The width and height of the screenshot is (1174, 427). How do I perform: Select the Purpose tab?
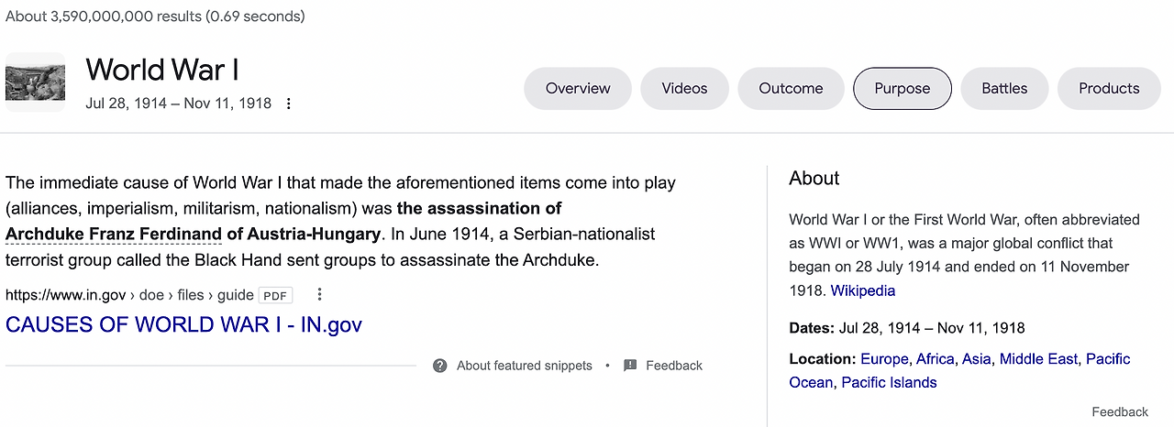pos(903,89)
